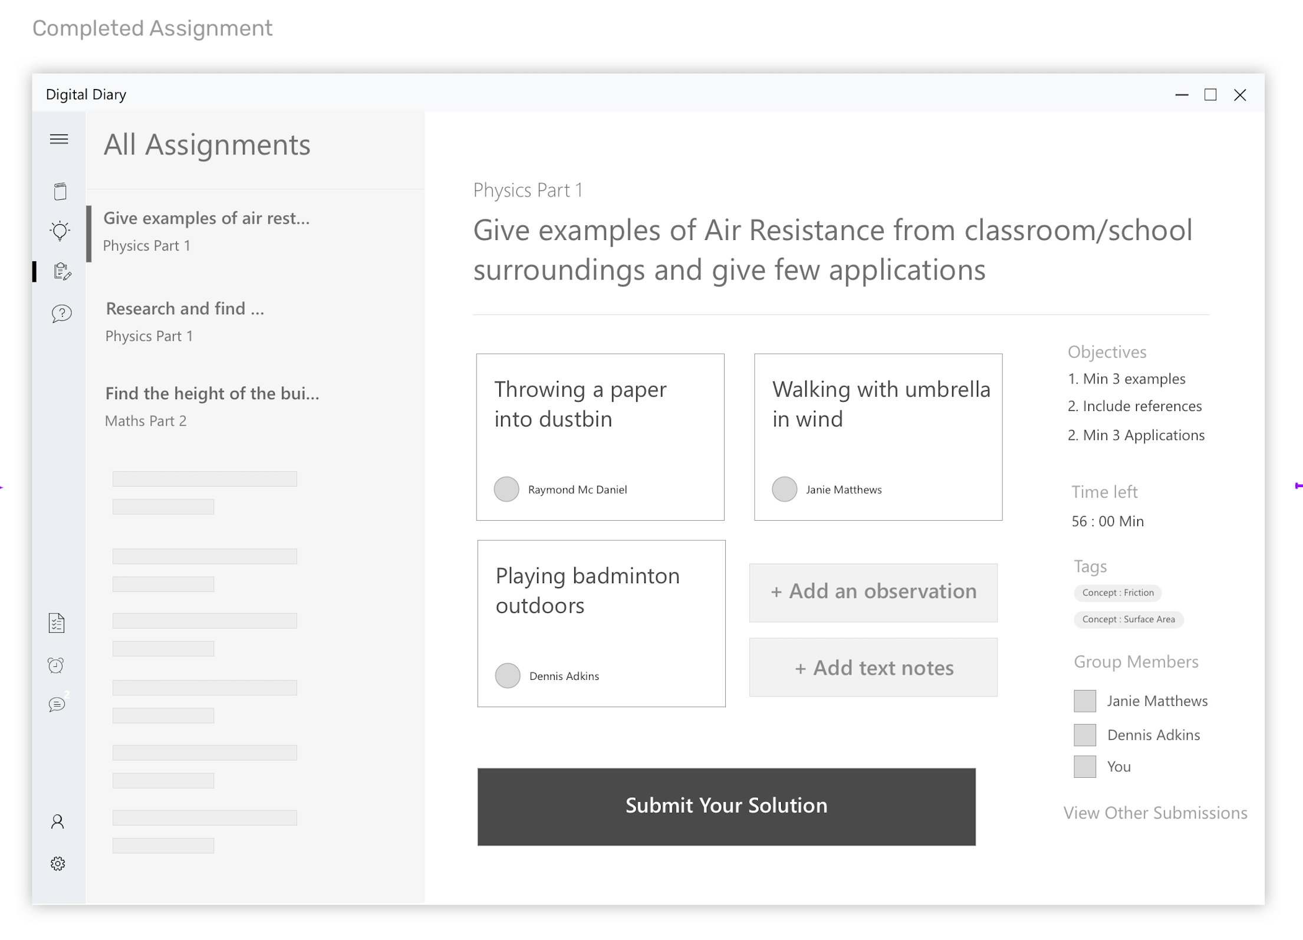Open the question help bubble icon
This screenshot has height=940, width=1303.
61,314
